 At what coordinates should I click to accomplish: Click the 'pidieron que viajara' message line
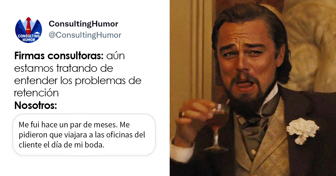coord(82,135)
